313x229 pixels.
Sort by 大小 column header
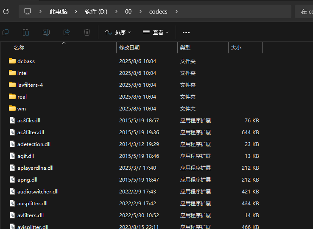click(x=236, y=48)
